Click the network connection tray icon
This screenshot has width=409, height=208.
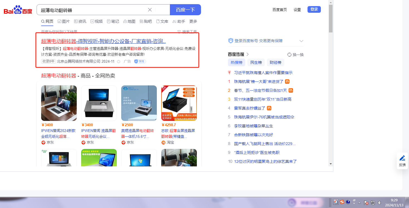[x=373, y=203]
